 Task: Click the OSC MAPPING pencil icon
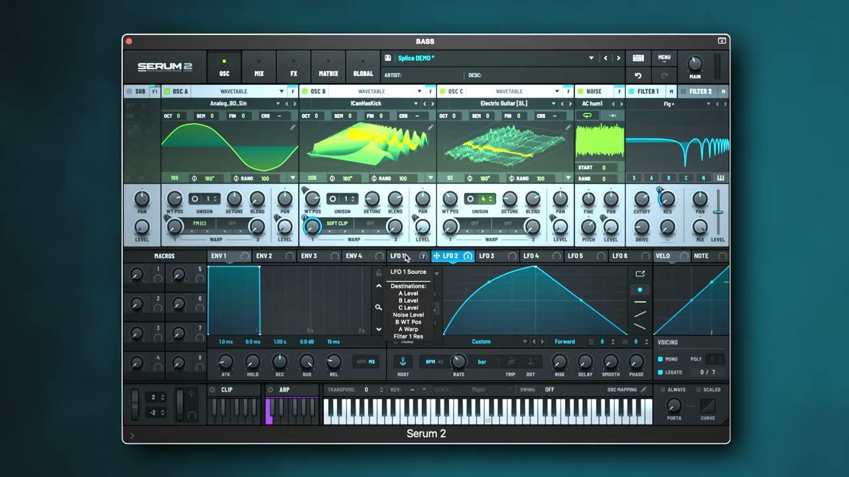pyautogui.click(x=643, y=390)
